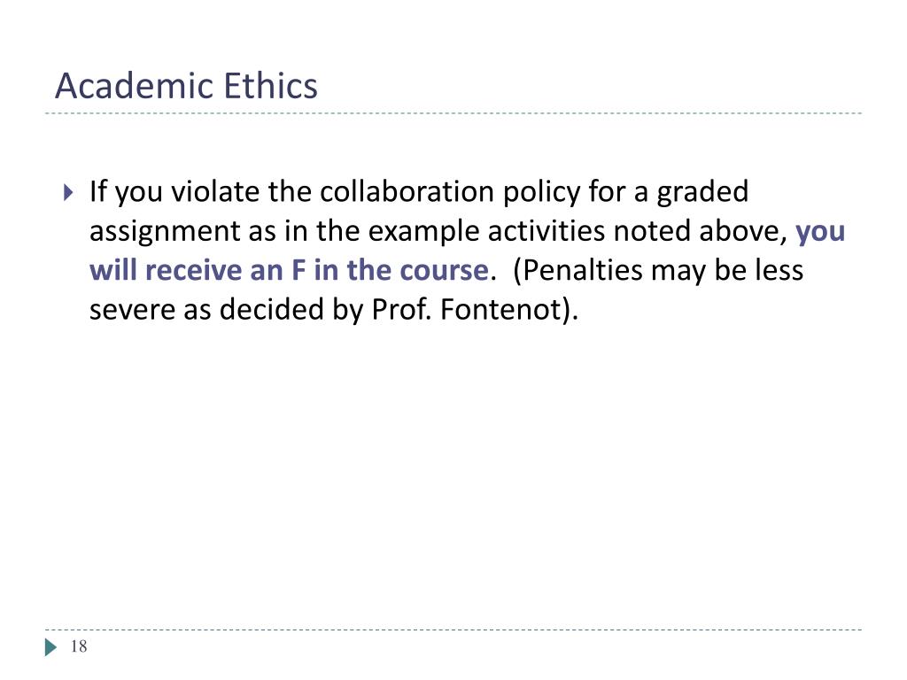This screenshot has width=907, height=680.
Task: Select the "Academic Ethics" slide title
Action: pos(186,86)
